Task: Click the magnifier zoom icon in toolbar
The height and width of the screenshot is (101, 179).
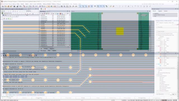Action: point(64,6)
